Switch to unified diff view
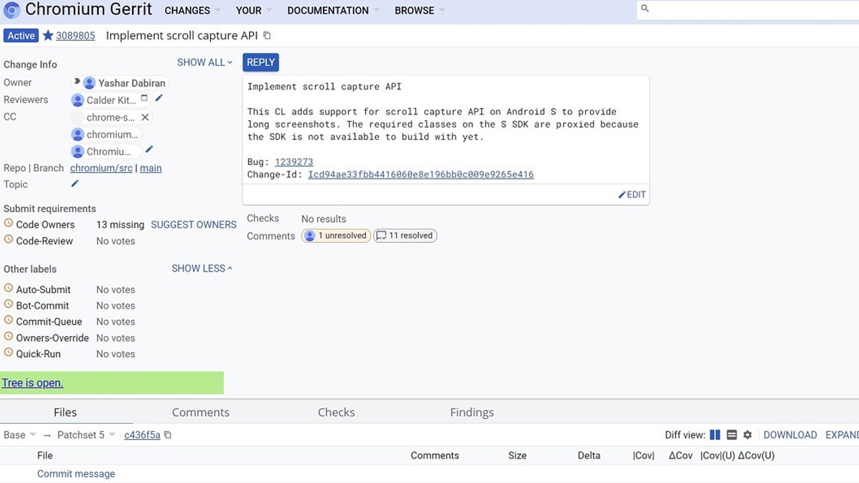859x483 pixels. click(731, 435)
